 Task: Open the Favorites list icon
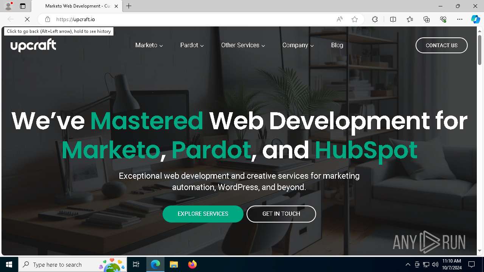tap(410, 19)
